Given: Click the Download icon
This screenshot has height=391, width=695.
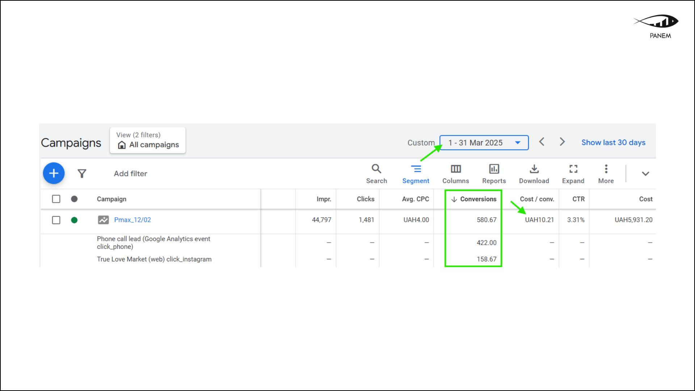Looking at the screenshot, I should (x=534, y=173).
